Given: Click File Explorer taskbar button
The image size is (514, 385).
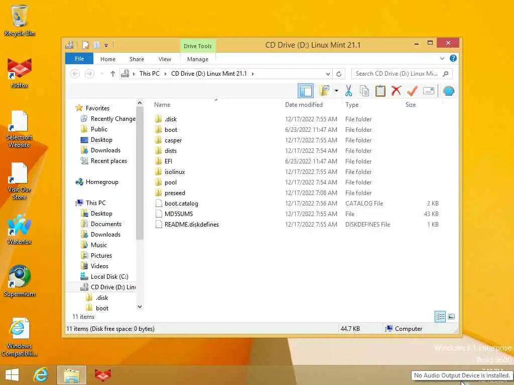Looking at the screenshot, I should coord(72,375).
